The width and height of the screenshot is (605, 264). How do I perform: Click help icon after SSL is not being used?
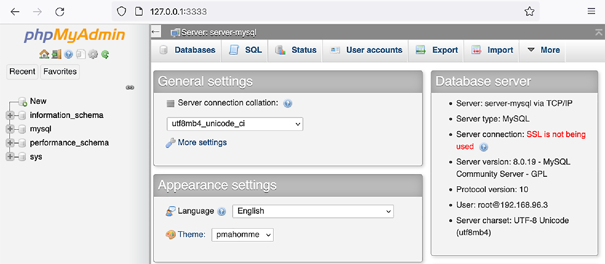pyautogui.click(x=483, y=147)
